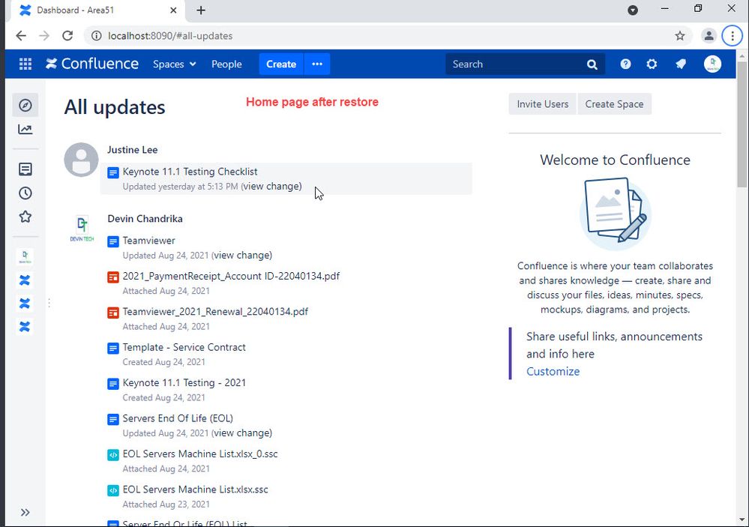The width and height of the screenshot is (749, 527).
Task: Open EOL Servers Machine List.xlsx.ssc
Action: pyautogui.click(x=196, y=490)
